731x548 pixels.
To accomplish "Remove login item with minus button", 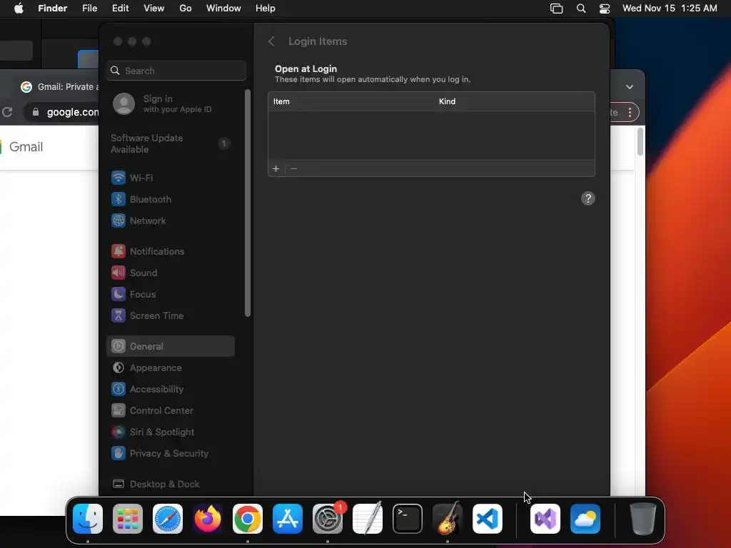I will coord(293,168).
